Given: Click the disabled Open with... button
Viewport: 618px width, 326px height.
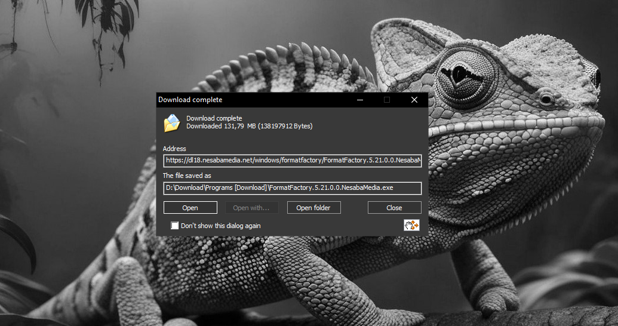Looking at the screenshot, I should coord(251,208).
